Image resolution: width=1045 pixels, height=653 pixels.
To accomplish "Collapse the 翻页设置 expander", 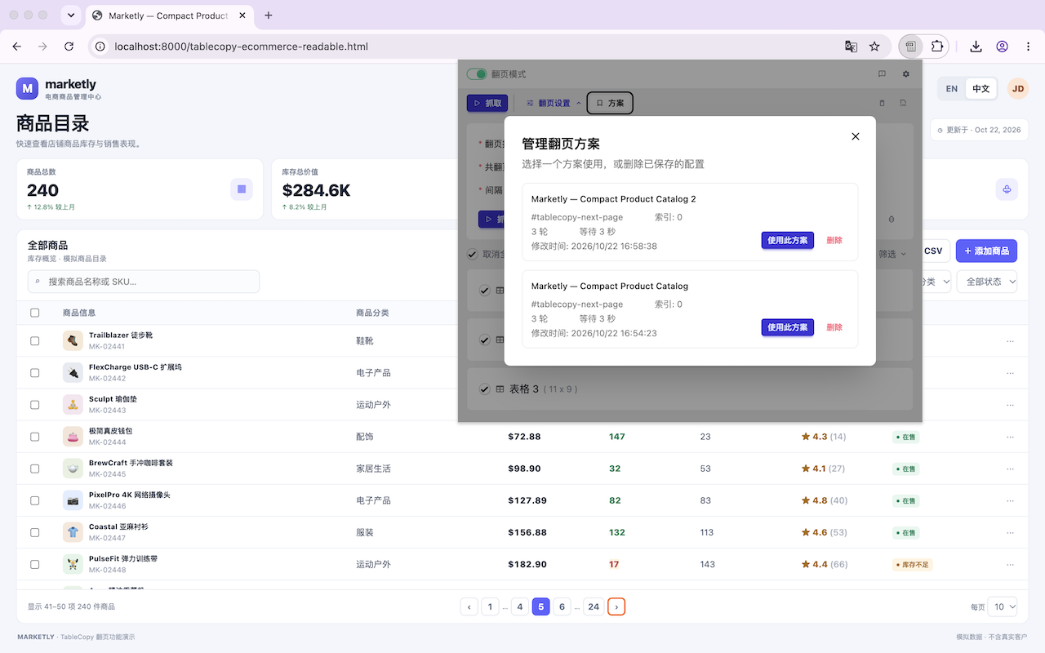I will (554, 104).
